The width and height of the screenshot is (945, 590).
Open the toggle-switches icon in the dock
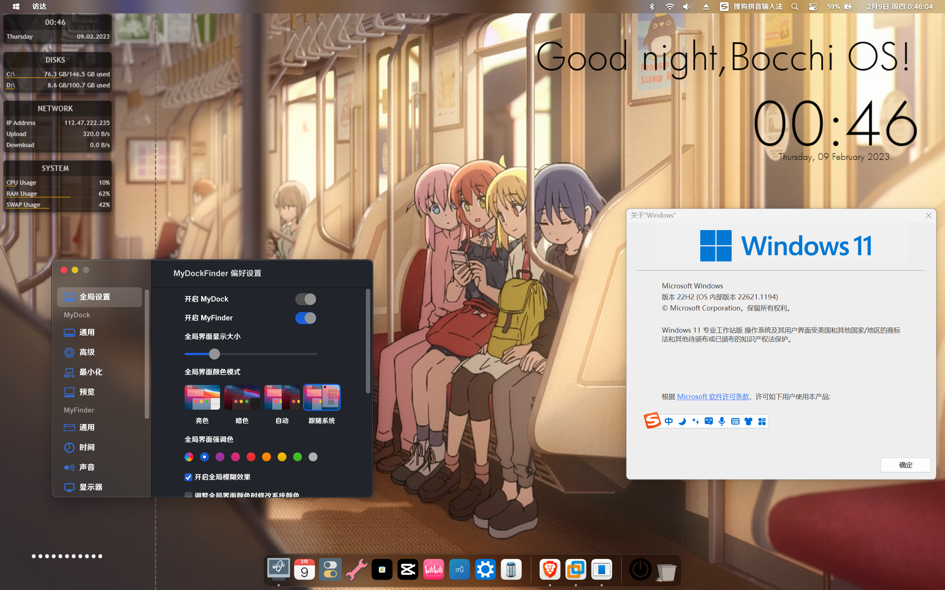pos(330,569)
